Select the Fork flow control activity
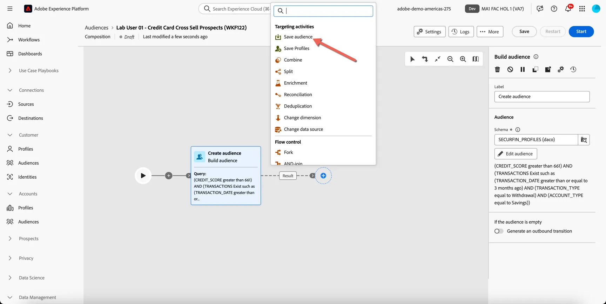The height and width of the screenshot is (304, 606). click(288, 152)
